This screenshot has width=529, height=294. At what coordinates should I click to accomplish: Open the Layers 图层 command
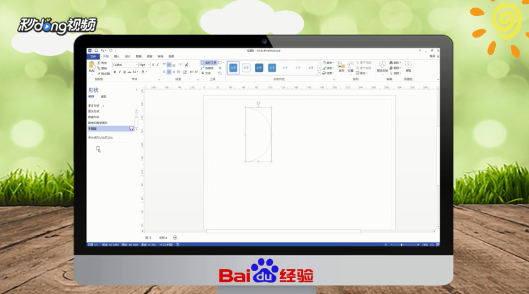point(395,68)
